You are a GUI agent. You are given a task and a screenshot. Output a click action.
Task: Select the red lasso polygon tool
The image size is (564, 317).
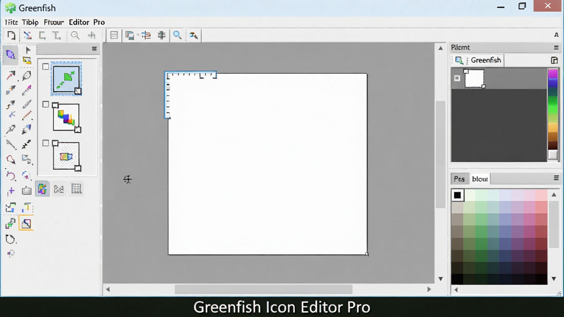[10, 159]
